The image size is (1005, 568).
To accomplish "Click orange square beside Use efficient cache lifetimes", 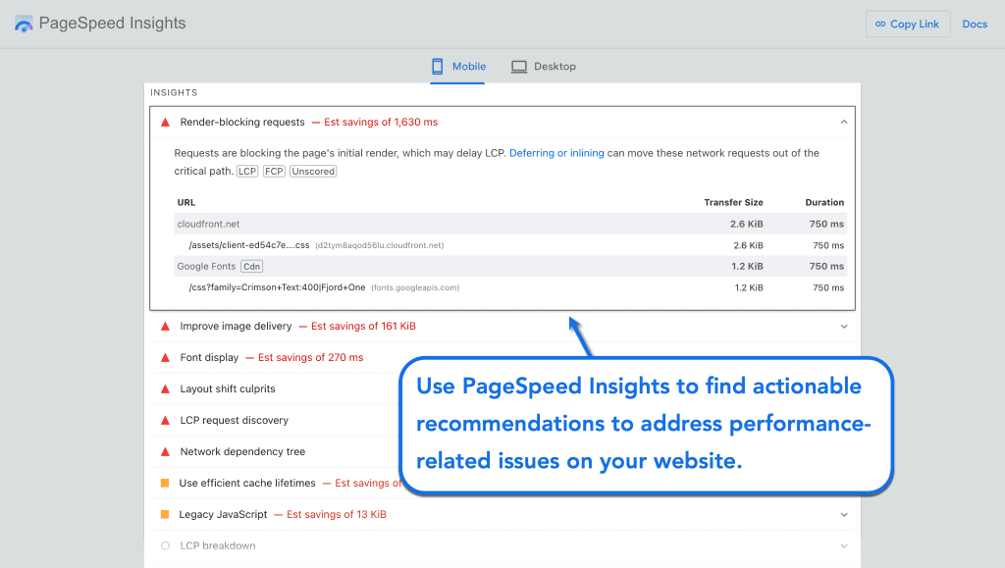I will [x=165, y=483].
